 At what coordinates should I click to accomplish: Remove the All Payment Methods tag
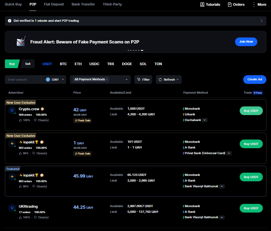coord(107,80)
